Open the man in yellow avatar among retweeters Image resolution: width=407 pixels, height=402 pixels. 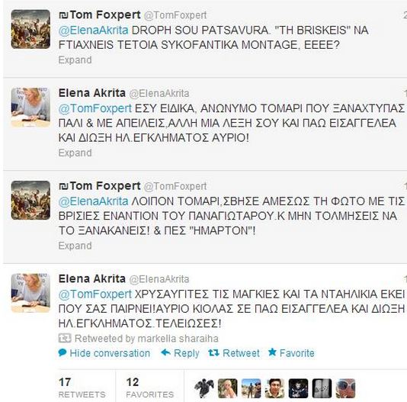[x=275, y=388]
